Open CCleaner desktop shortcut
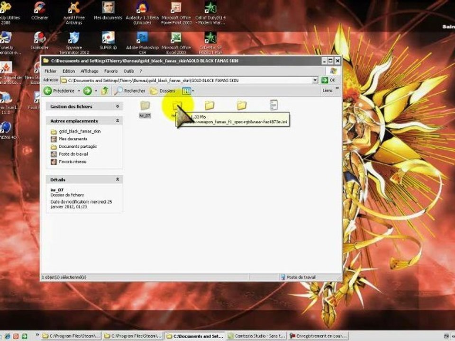 [40, 11]
